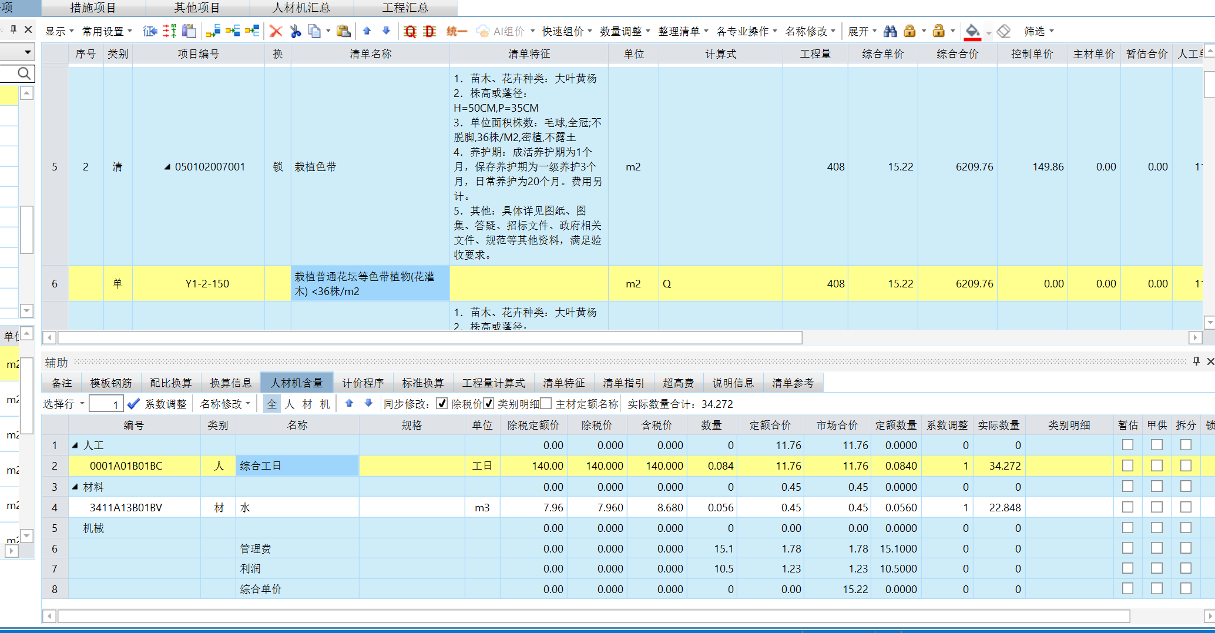Check 暂估 box for 综合工日 row

1127,465
